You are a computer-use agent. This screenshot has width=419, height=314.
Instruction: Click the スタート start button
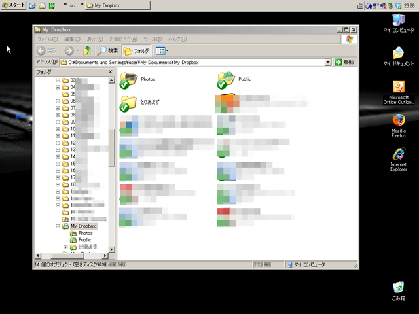(x=13, y=5)
